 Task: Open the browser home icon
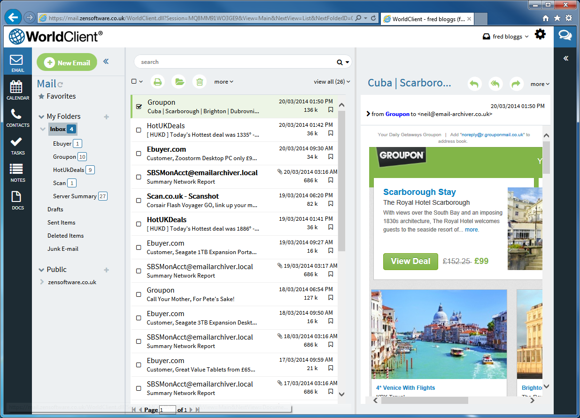pyautogui.click(x=546, y=18)
